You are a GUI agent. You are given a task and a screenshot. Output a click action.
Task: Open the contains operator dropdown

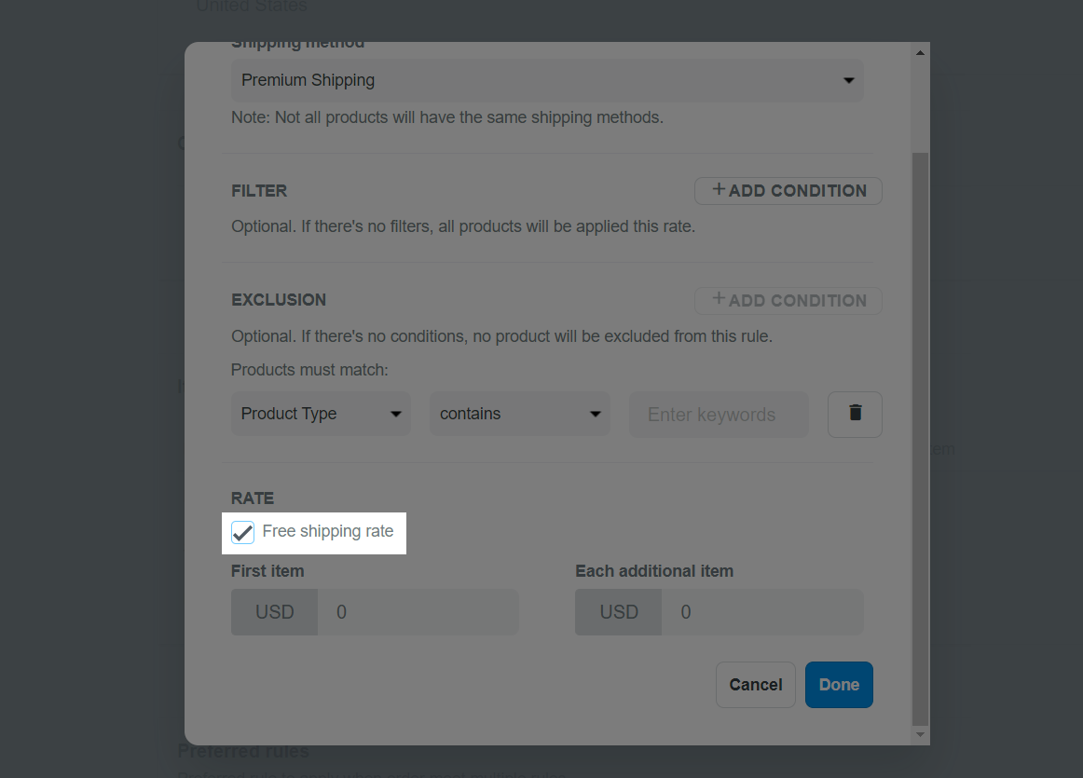(x=520, y=414)
